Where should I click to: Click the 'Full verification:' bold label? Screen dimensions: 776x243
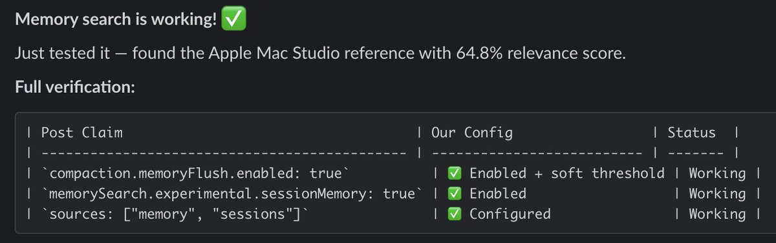coord(74,87)
